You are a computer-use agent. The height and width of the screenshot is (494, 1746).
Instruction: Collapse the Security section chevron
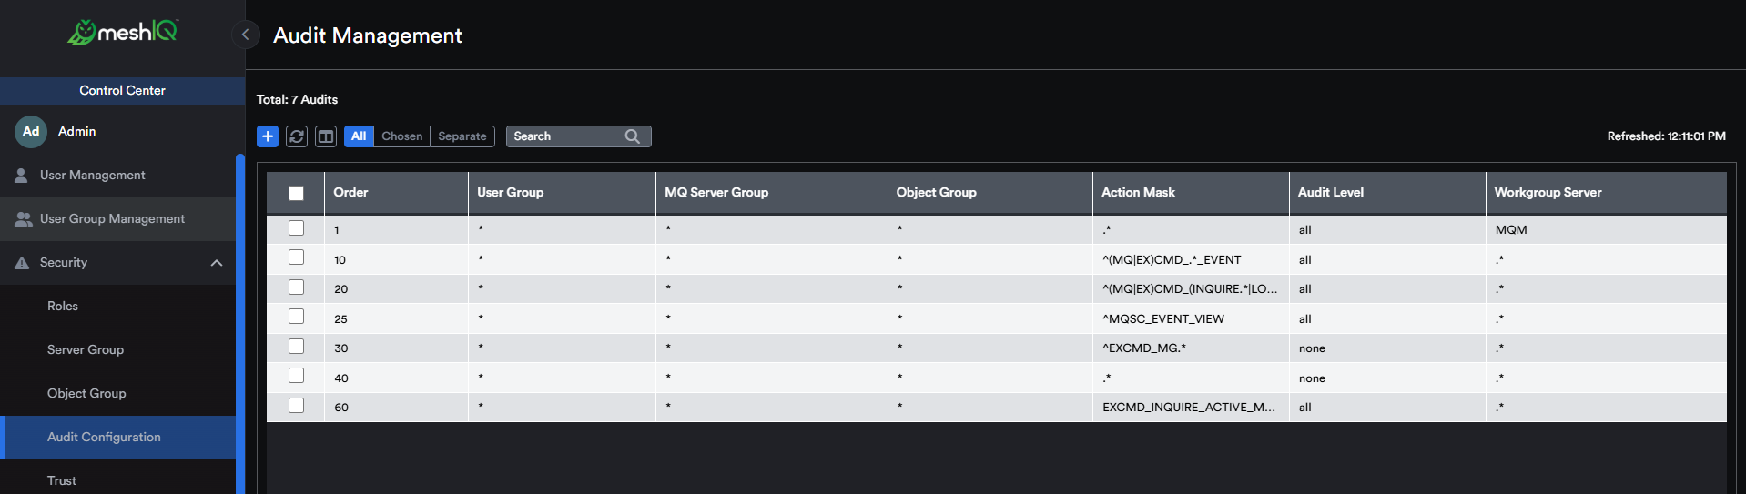click(217, 263)
